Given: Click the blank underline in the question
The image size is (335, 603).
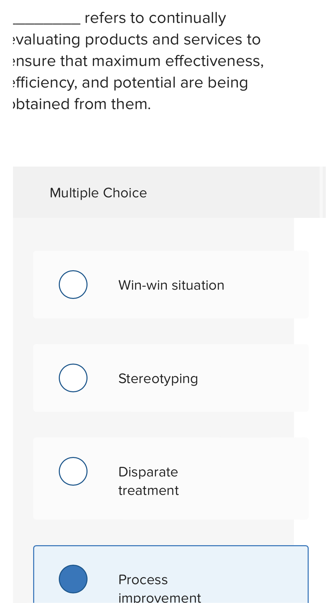Looking at the screenshot, I should click(47, 23).
